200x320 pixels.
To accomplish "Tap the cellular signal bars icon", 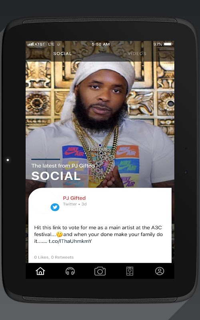I will tap(30, 44).
